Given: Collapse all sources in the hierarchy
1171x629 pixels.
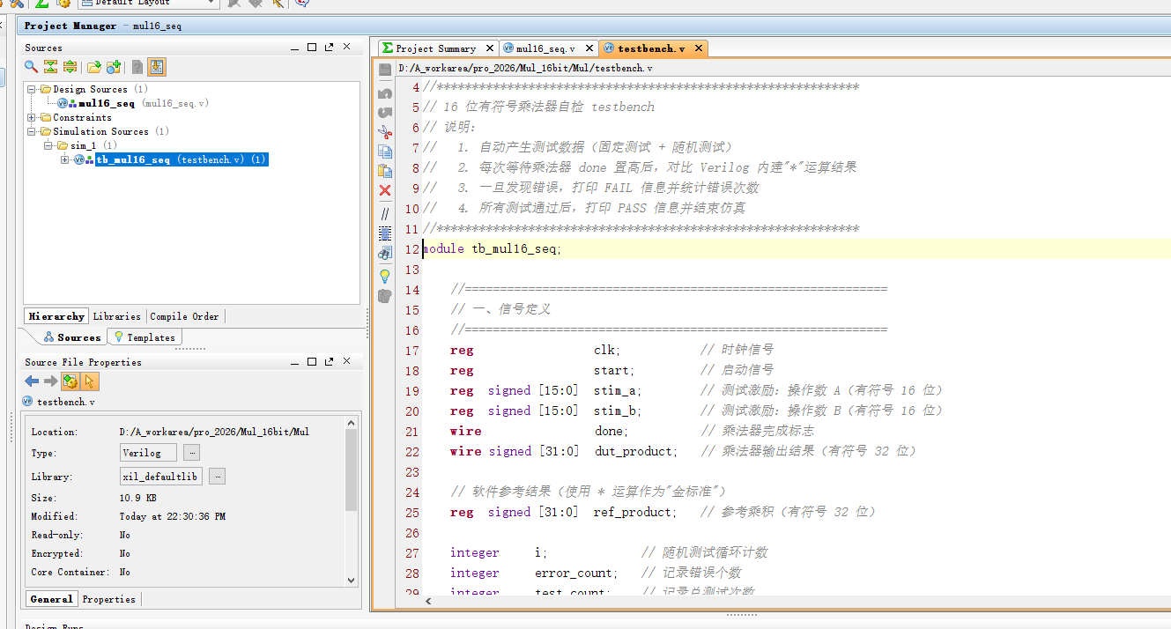Looking at the screenshot, I should pyautogui.click(x=50, y=67).
